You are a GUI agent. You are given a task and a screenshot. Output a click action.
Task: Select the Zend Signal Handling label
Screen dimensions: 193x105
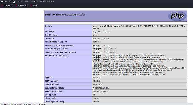click(x=55, y=102)
